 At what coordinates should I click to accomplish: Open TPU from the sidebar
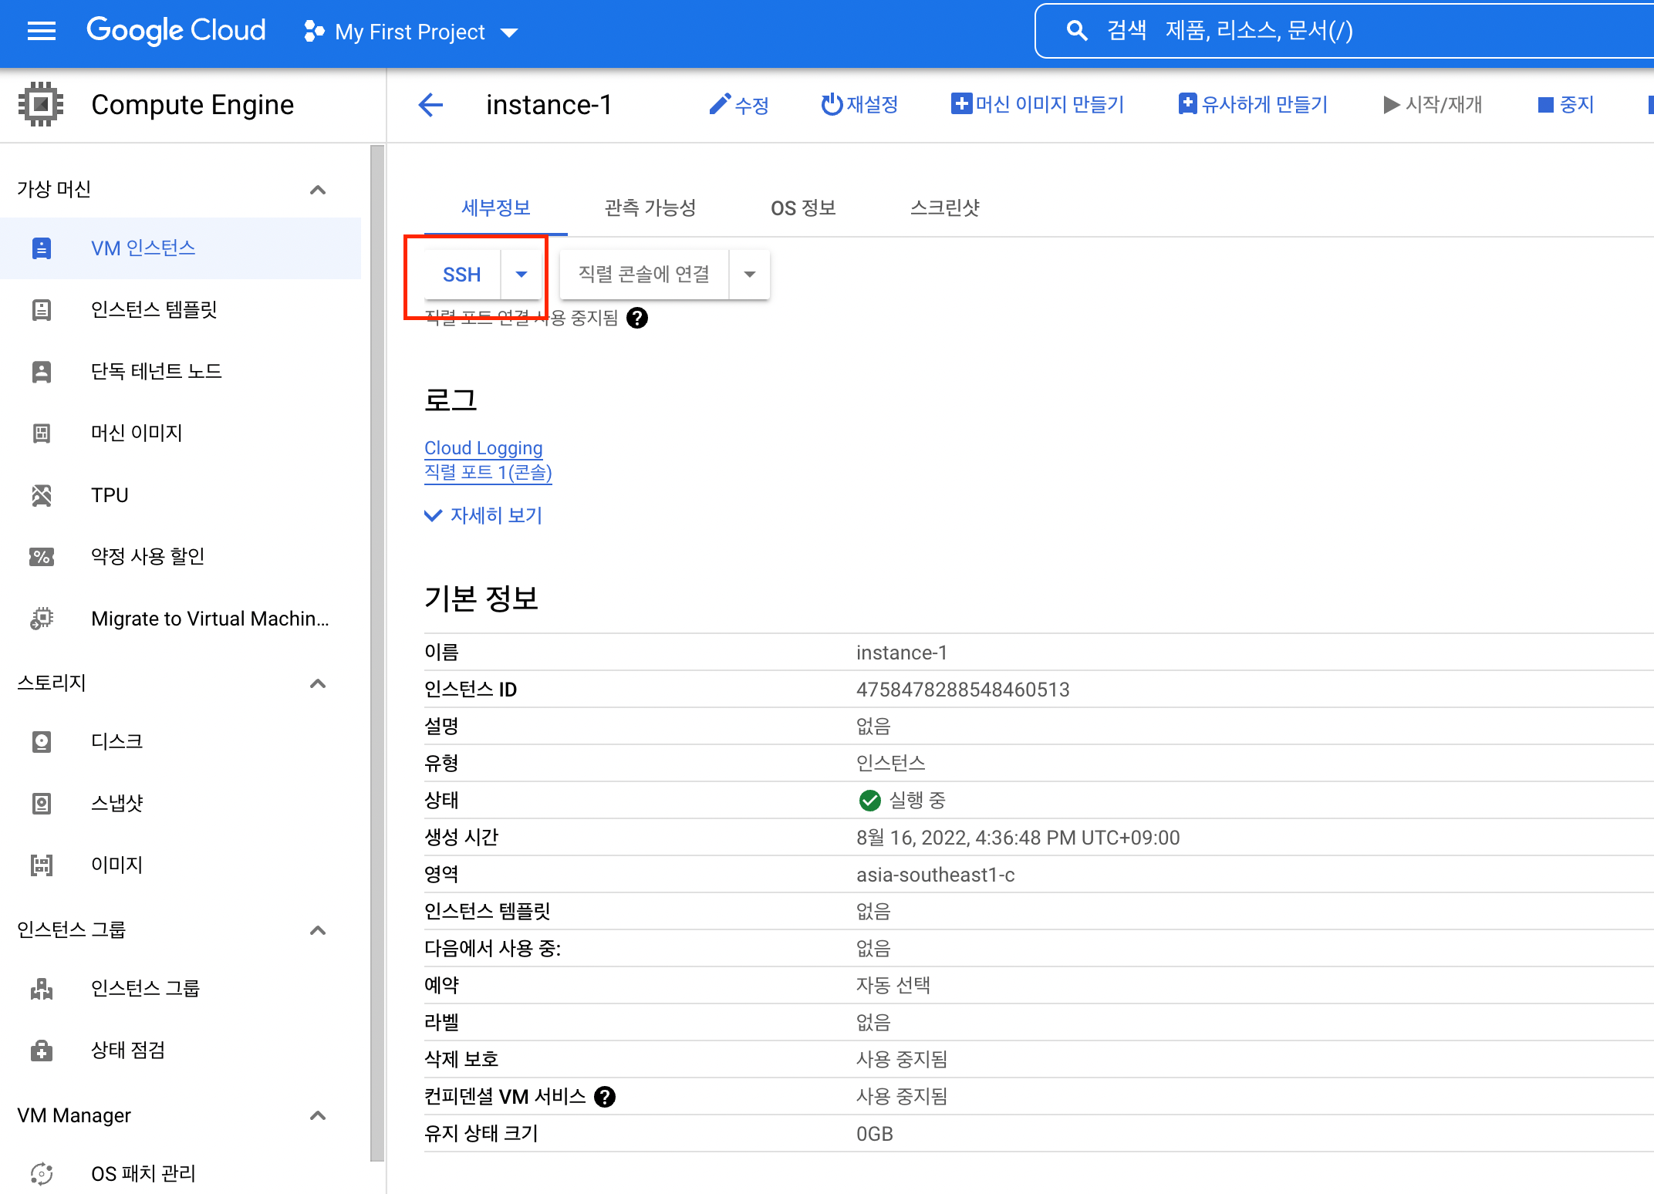pyautogui.click(x=110, y=495)
